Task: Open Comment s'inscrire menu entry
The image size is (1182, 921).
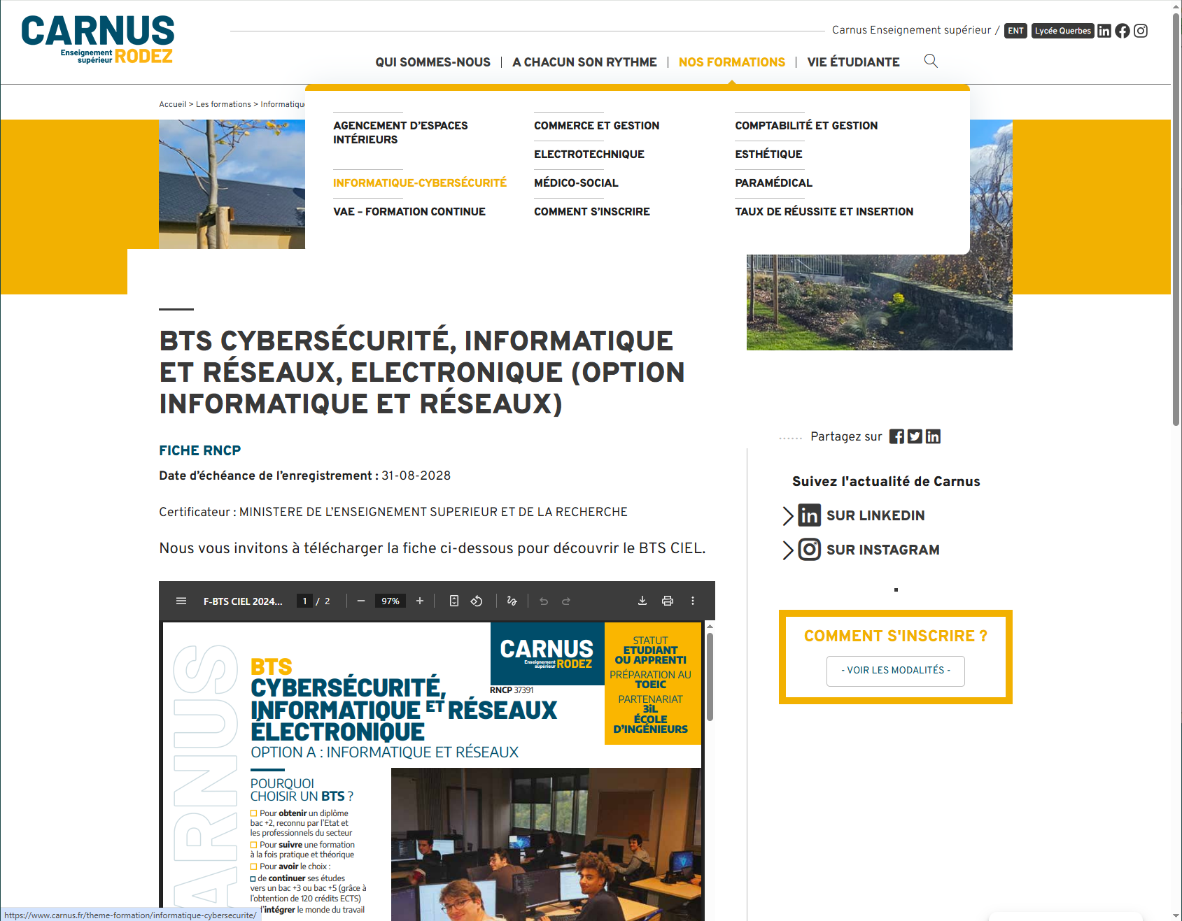Action: point(592,211)
